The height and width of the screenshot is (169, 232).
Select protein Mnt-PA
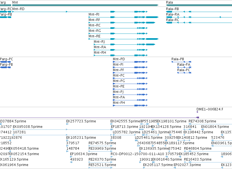click(x=119, y=97)
